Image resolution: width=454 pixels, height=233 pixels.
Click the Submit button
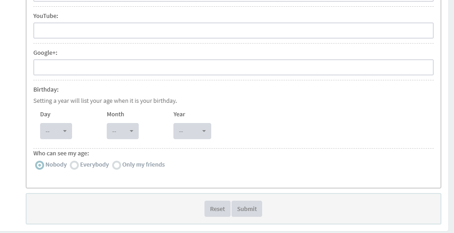pyautogui.click(x=247, y=209)
